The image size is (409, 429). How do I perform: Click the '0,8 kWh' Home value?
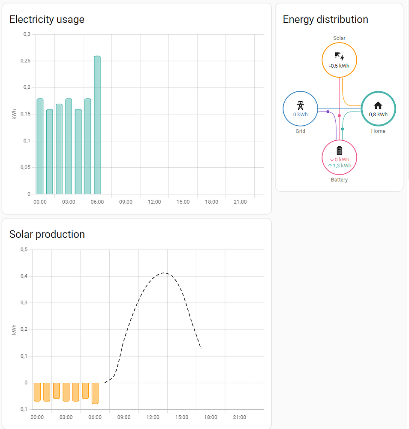point(378,115)
